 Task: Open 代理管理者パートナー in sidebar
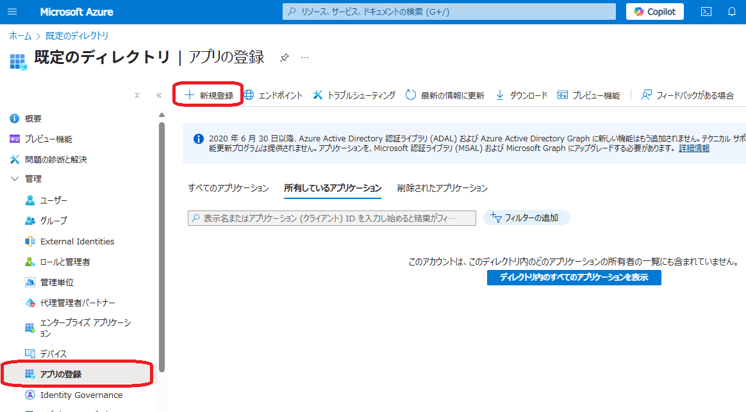coord(78,303)
